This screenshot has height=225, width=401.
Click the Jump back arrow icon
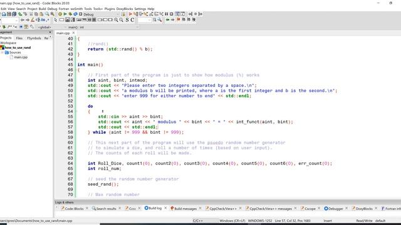click(23, 19)
